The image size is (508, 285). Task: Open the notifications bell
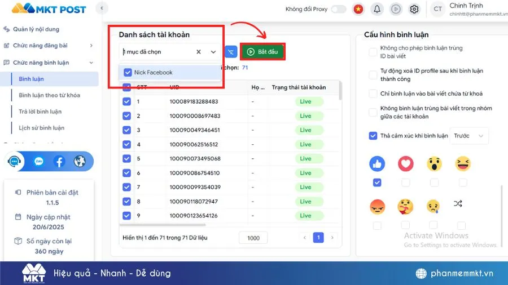[377, 9]
